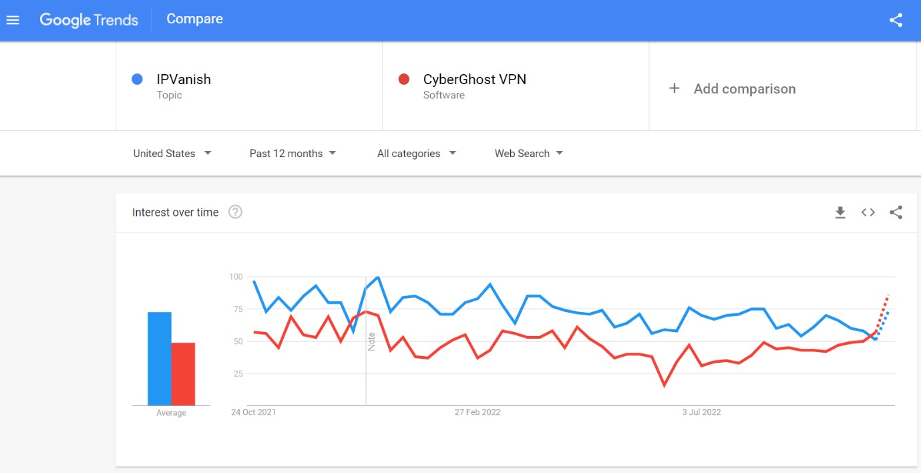The image size is (921, 473).
Task: Open the Interest over time help icon
Action: (235, 212)
